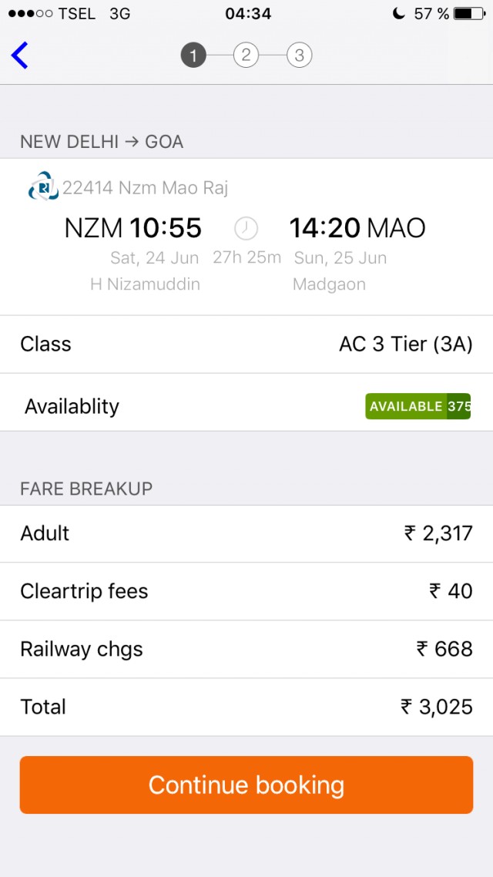Screen dimensions: 493x877
Task: Tap the clock duration icon
Action: pyautogui.click(x=246, y=228)
